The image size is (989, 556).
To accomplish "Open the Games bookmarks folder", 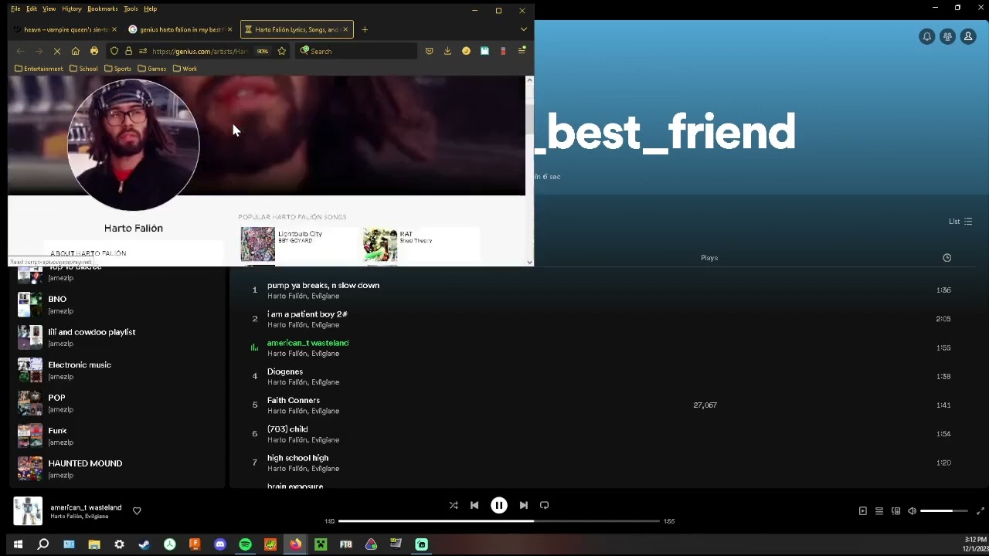I will click(x=152, y=69).
